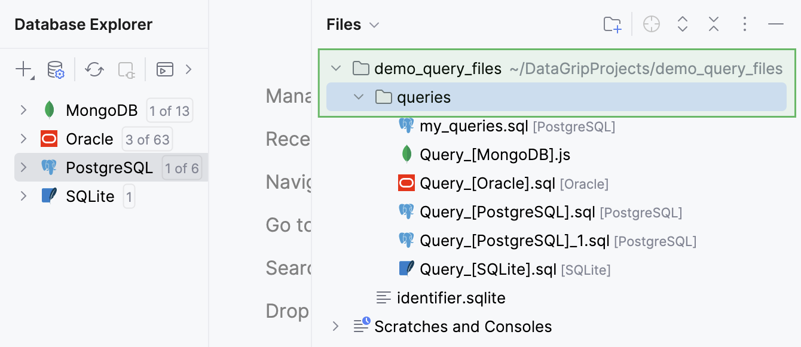The width and height of the screenshot is (801, 347).
Task: Expand all nodes in the Files panel
Action: pos(682,24)
